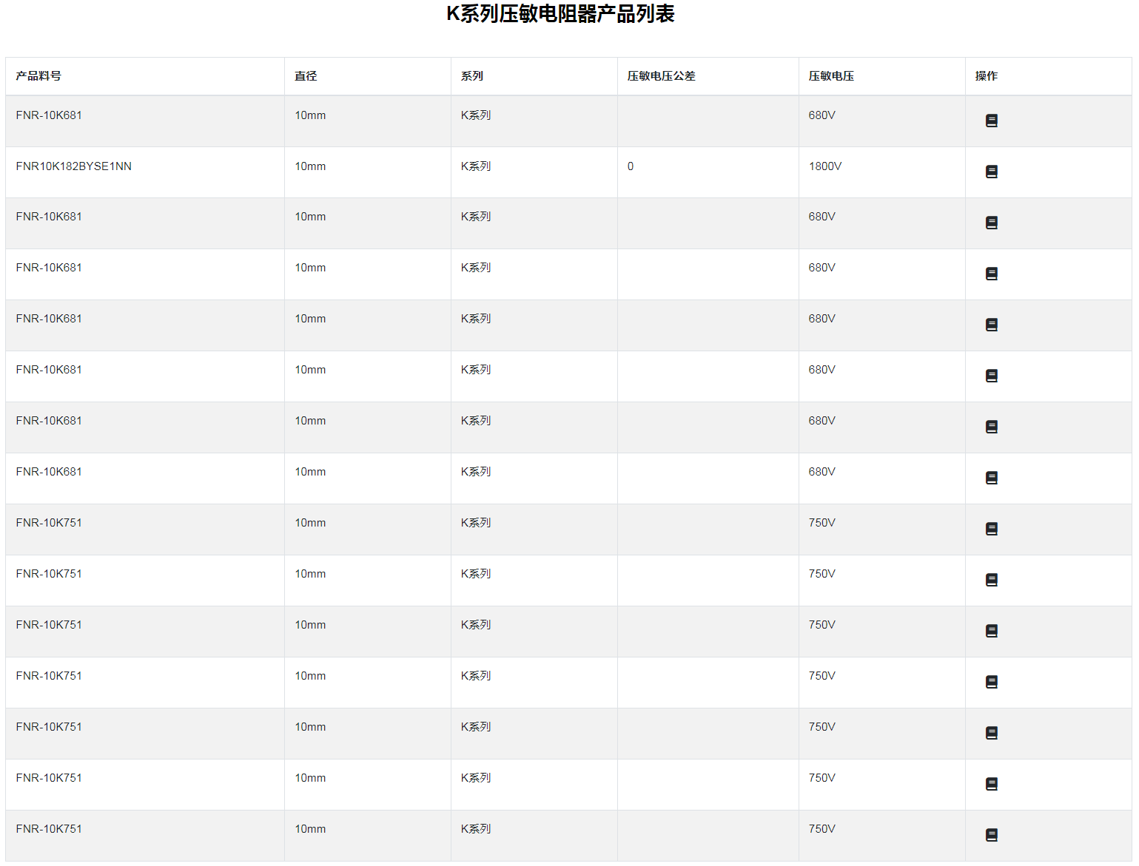Screen dimensions: 1139x866
Task: Select the 压敏电压 column header
Action: pos(831,76)
